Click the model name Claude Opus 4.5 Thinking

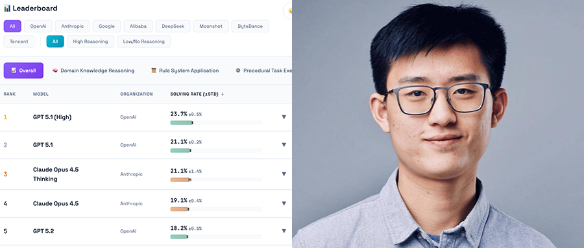click(x=56, y=174)
